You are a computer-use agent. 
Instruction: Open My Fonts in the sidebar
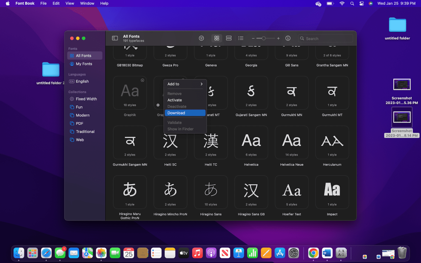click(x=83, y=64)
